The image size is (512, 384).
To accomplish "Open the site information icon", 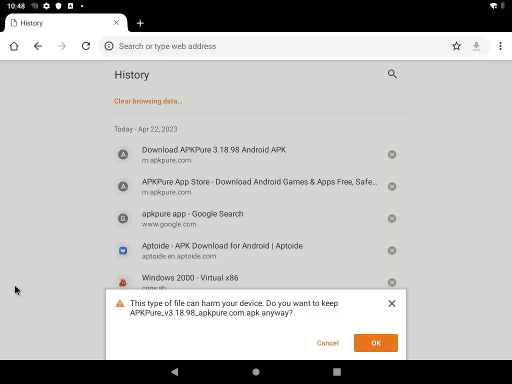I will click(x=108, y=46).
